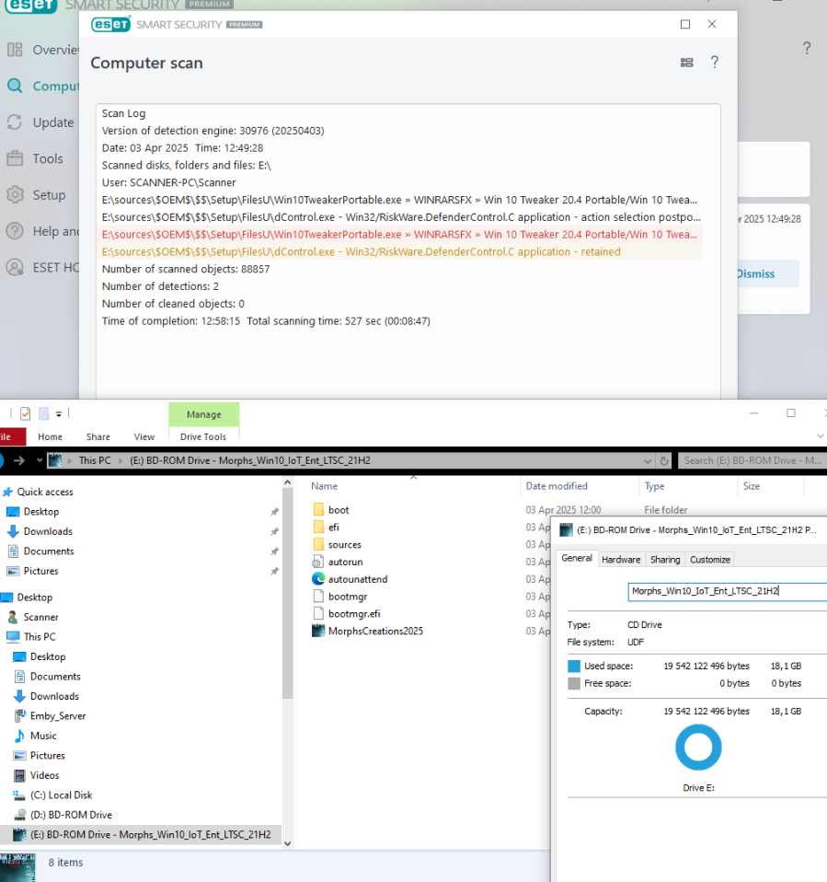Open the ESET scan log view options icon

(x=686, y=63)
